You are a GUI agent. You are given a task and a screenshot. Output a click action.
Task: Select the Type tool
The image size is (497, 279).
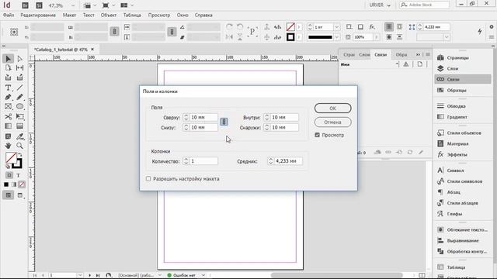9,88
